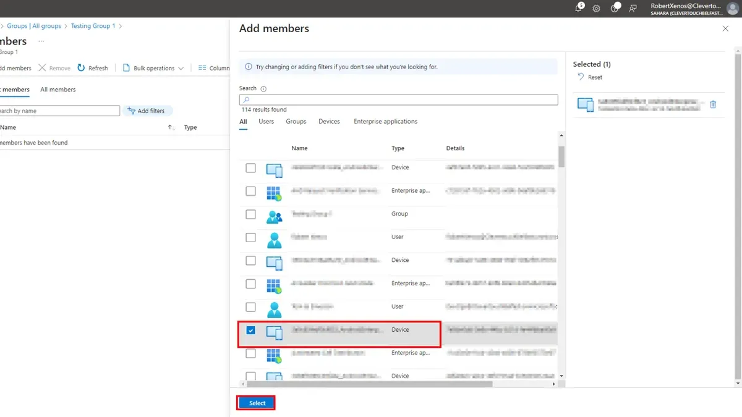Click the circular Refresh icon

pos(81,68)
